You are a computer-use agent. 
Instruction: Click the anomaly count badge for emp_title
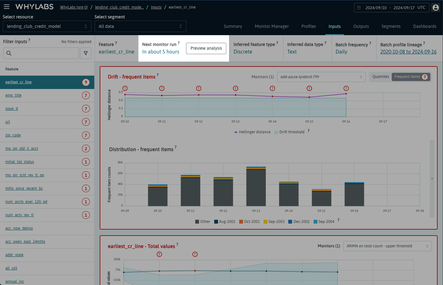coord(86,95)
